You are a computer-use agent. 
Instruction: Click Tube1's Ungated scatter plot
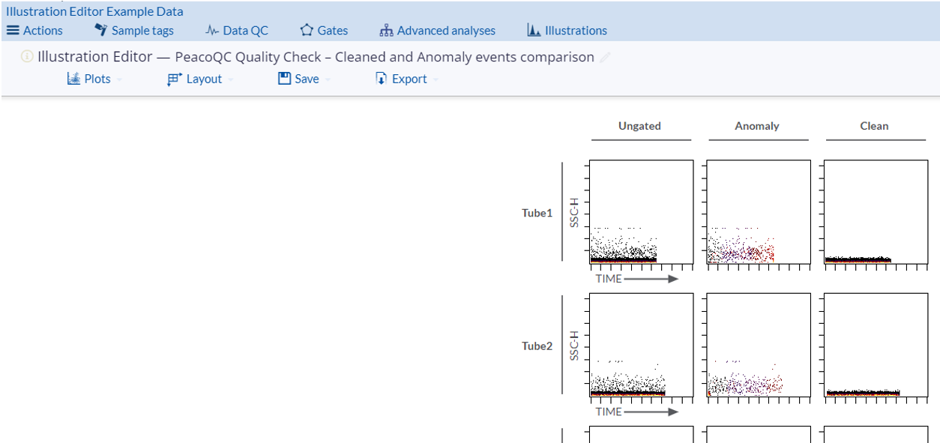(641, 212)
